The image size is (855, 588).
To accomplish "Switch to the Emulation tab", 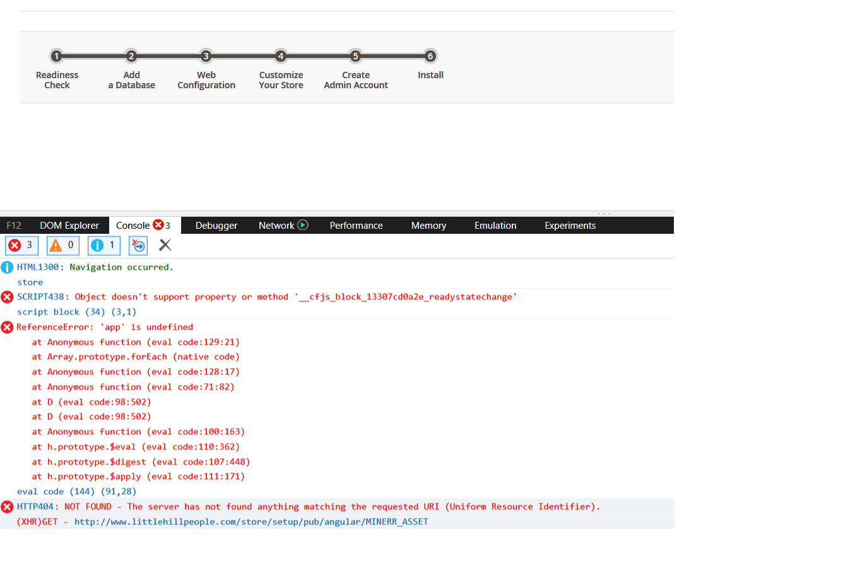I will [495, 226].
